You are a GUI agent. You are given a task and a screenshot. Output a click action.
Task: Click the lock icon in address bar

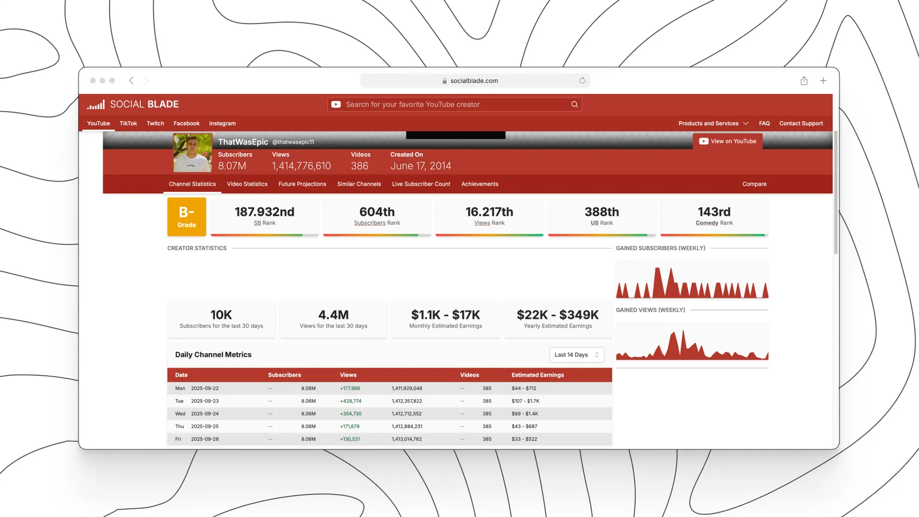(x=445, y=81)
